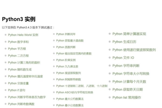The height and width of the screenshot is (108, 162).
Task: Open Python 使用递归斐波那契数列 link
Action: (134, 50)
